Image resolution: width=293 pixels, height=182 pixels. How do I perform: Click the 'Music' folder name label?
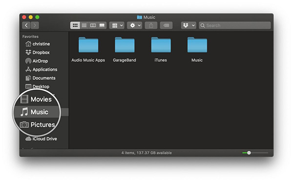point(197,60)
